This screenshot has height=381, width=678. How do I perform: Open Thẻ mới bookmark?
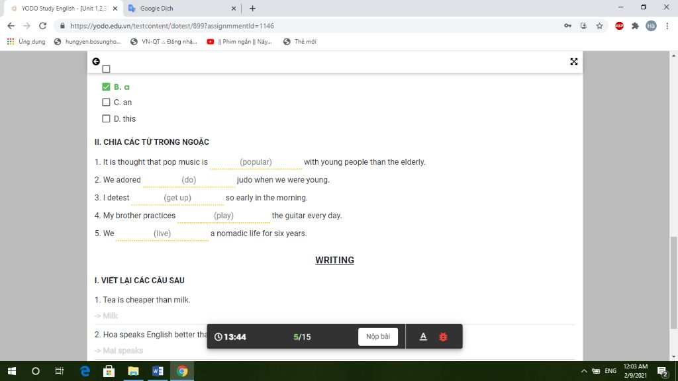tap(300, 42)
